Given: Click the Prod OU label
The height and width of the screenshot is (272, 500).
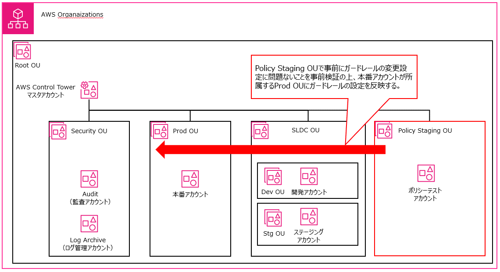Looking at the screenshot, I should (186, 131).
